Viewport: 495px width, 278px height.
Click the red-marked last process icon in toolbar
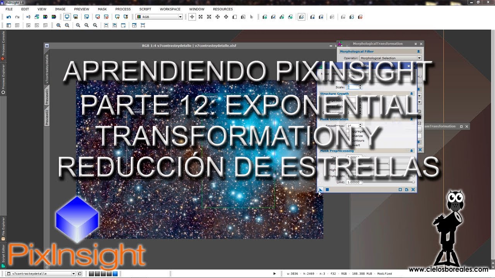[x=360, y=17]
